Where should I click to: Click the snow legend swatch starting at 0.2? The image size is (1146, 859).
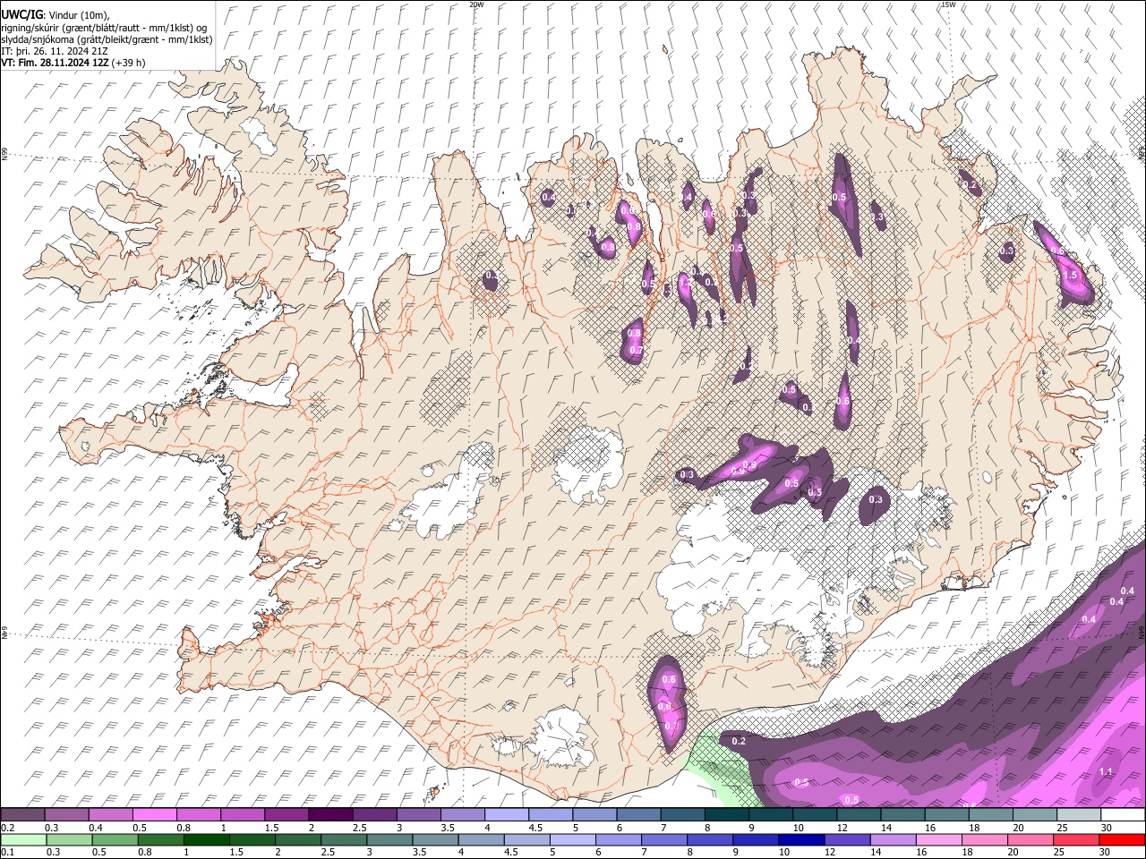[x=22, y=815]
